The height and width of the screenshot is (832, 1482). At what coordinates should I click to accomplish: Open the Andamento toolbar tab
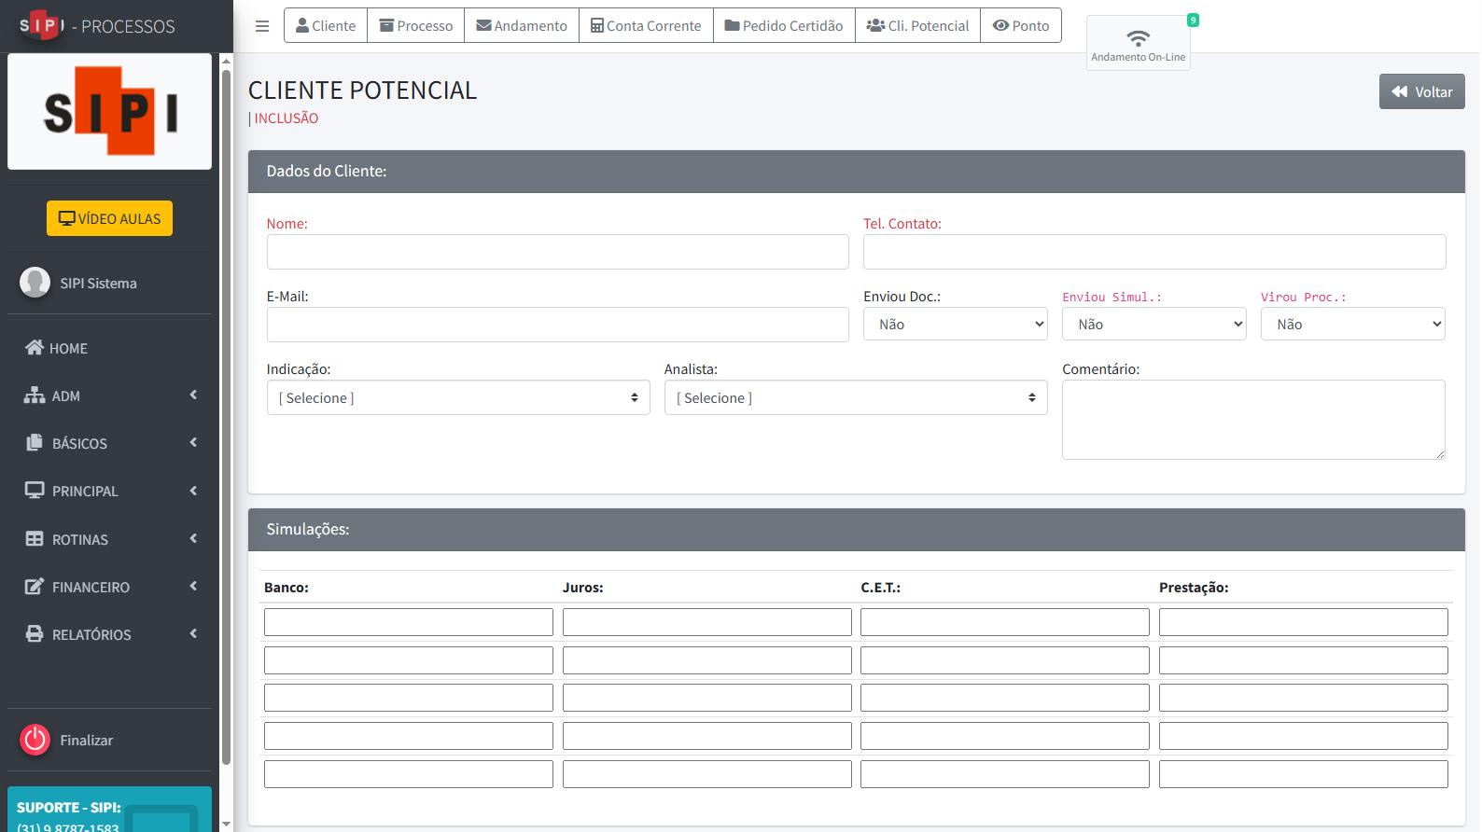pyautogui.click(x=522, y=26)
